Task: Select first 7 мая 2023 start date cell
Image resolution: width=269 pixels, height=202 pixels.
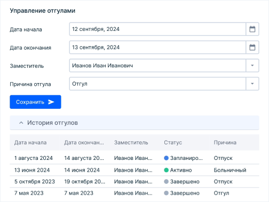Action: point(29,193)
